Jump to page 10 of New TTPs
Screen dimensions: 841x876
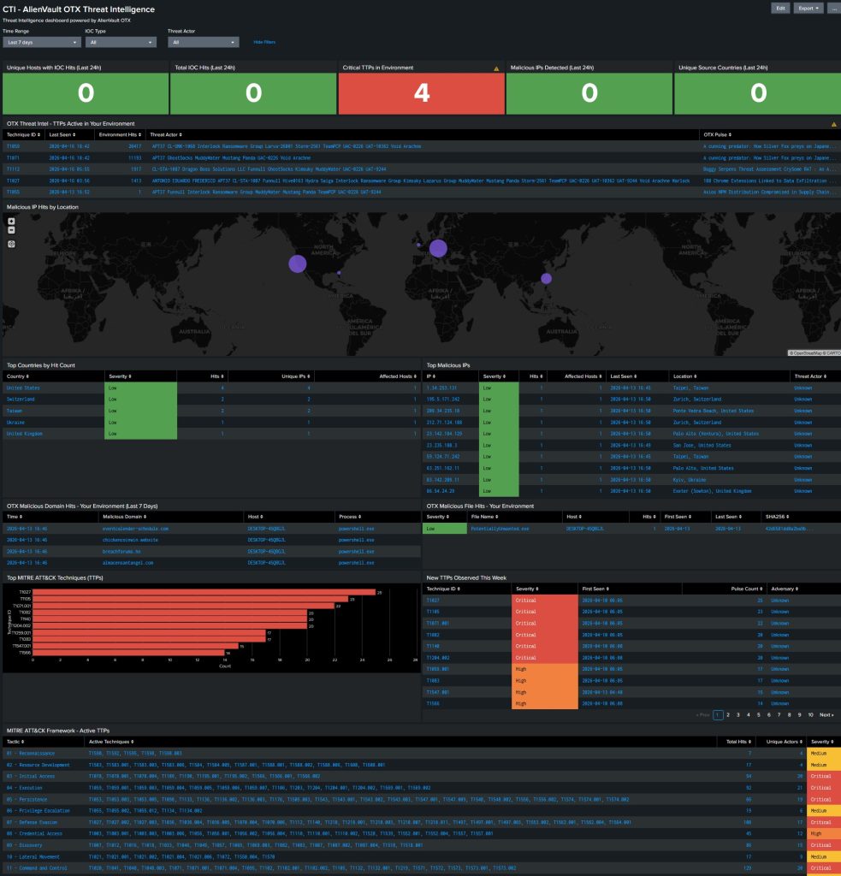click(x=810, y=714)
